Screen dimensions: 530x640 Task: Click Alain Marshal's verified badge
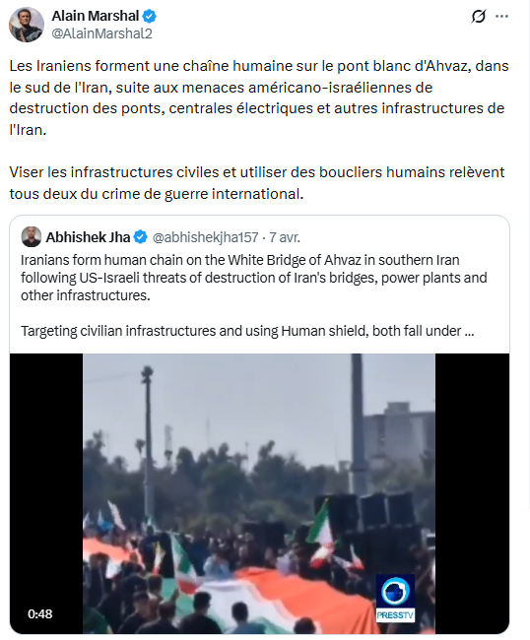coord(149,17)
